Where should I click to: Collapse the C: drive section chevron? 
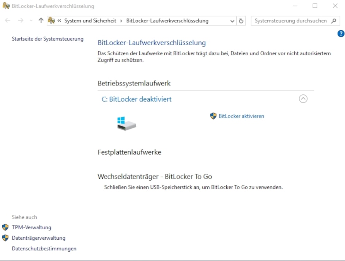point(303,99)
